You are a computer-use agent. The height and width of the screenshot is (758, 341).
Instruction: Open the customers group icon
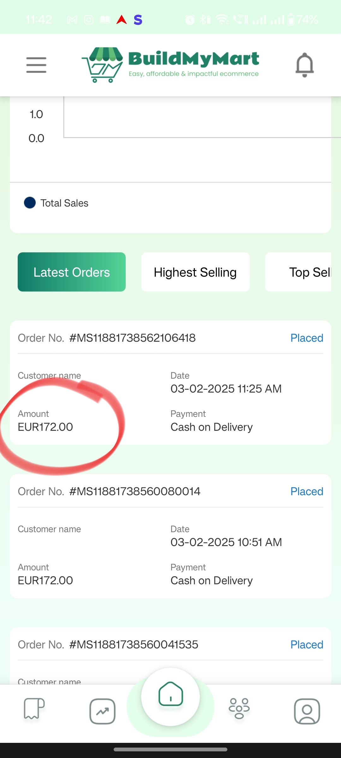239,708
